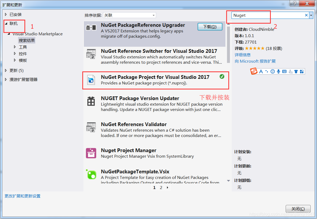Click NuGet PackageReference Upgrader extension icon
317x219 pixels.
click(91, 27)
